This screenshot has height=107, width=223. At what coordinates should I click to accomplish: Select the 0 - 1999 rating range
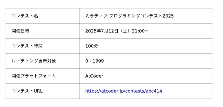[x=94, y=61]
